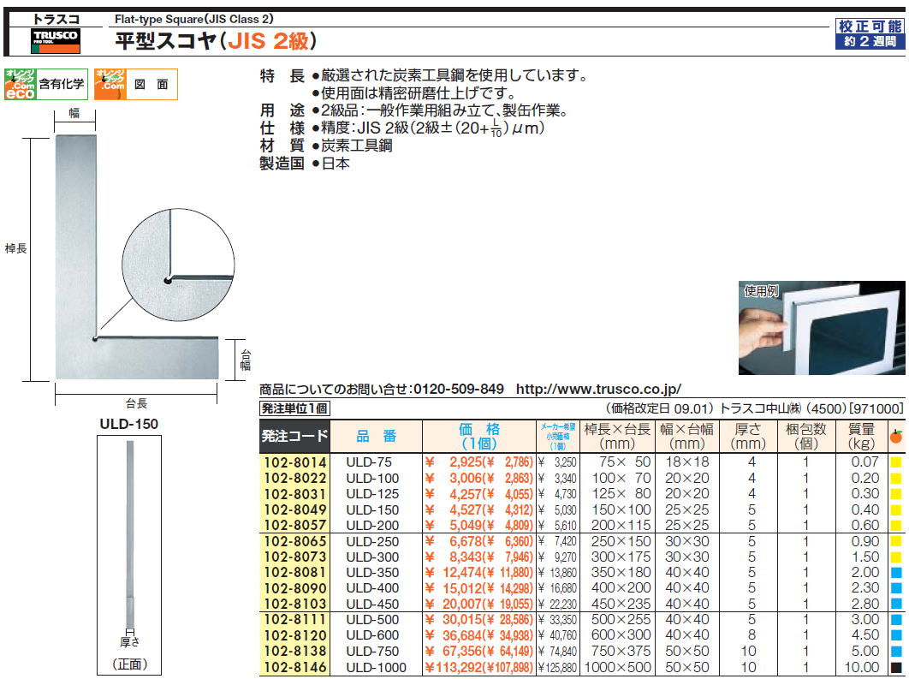Click the magnified corner detail circle
The width and height of the screenshot is (909, 679).
pos(179,265)
